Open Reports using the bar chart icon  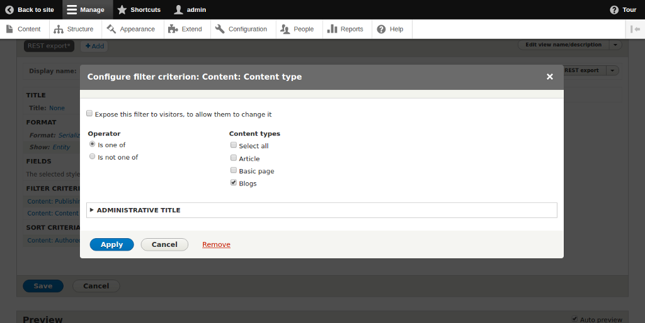[332, 29]
